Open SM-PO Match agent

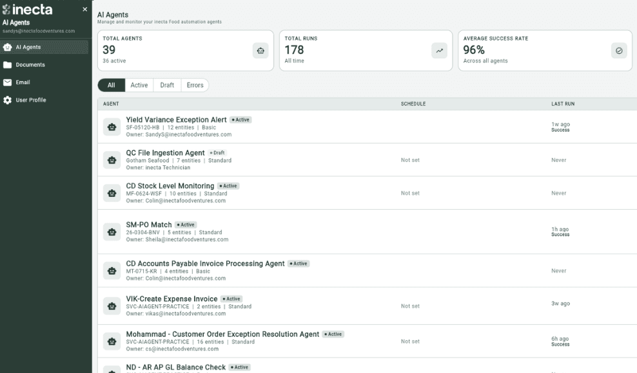tap(149, 224)
